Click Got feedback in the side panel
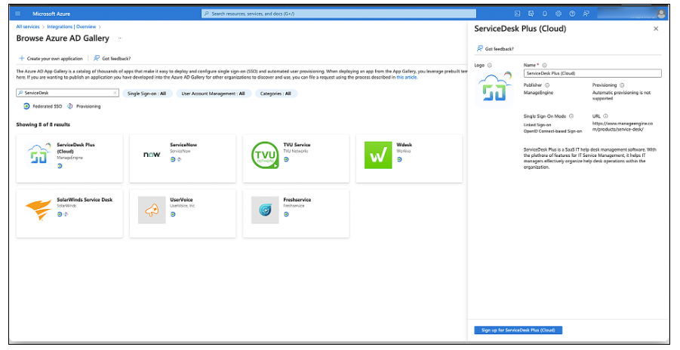This screenshot has width=680, height=350. coord(495,48)
